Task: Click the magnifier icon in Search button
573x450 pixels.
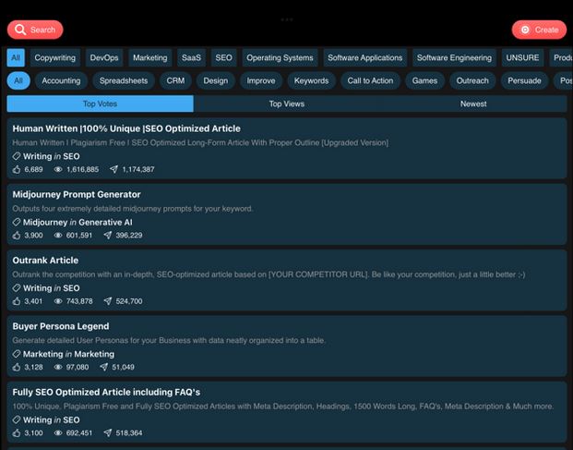Action: coord(20,30)
